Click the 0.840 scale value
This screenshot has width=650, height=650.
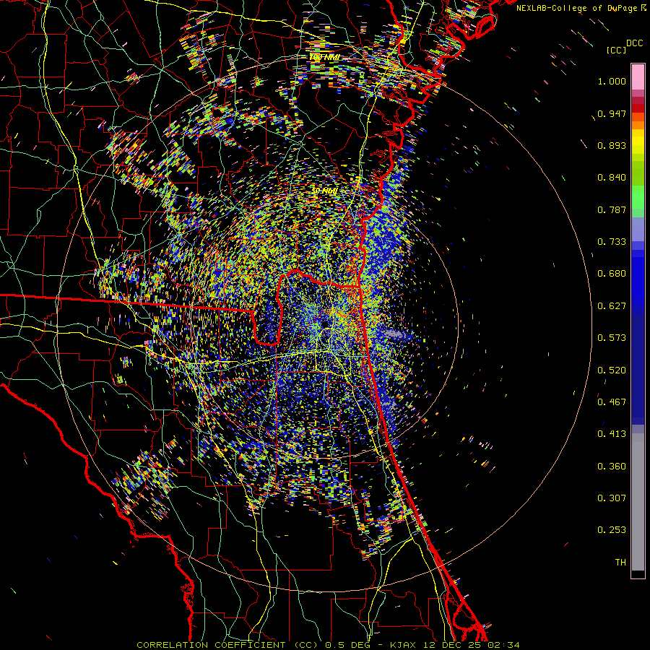coord(612,178)
